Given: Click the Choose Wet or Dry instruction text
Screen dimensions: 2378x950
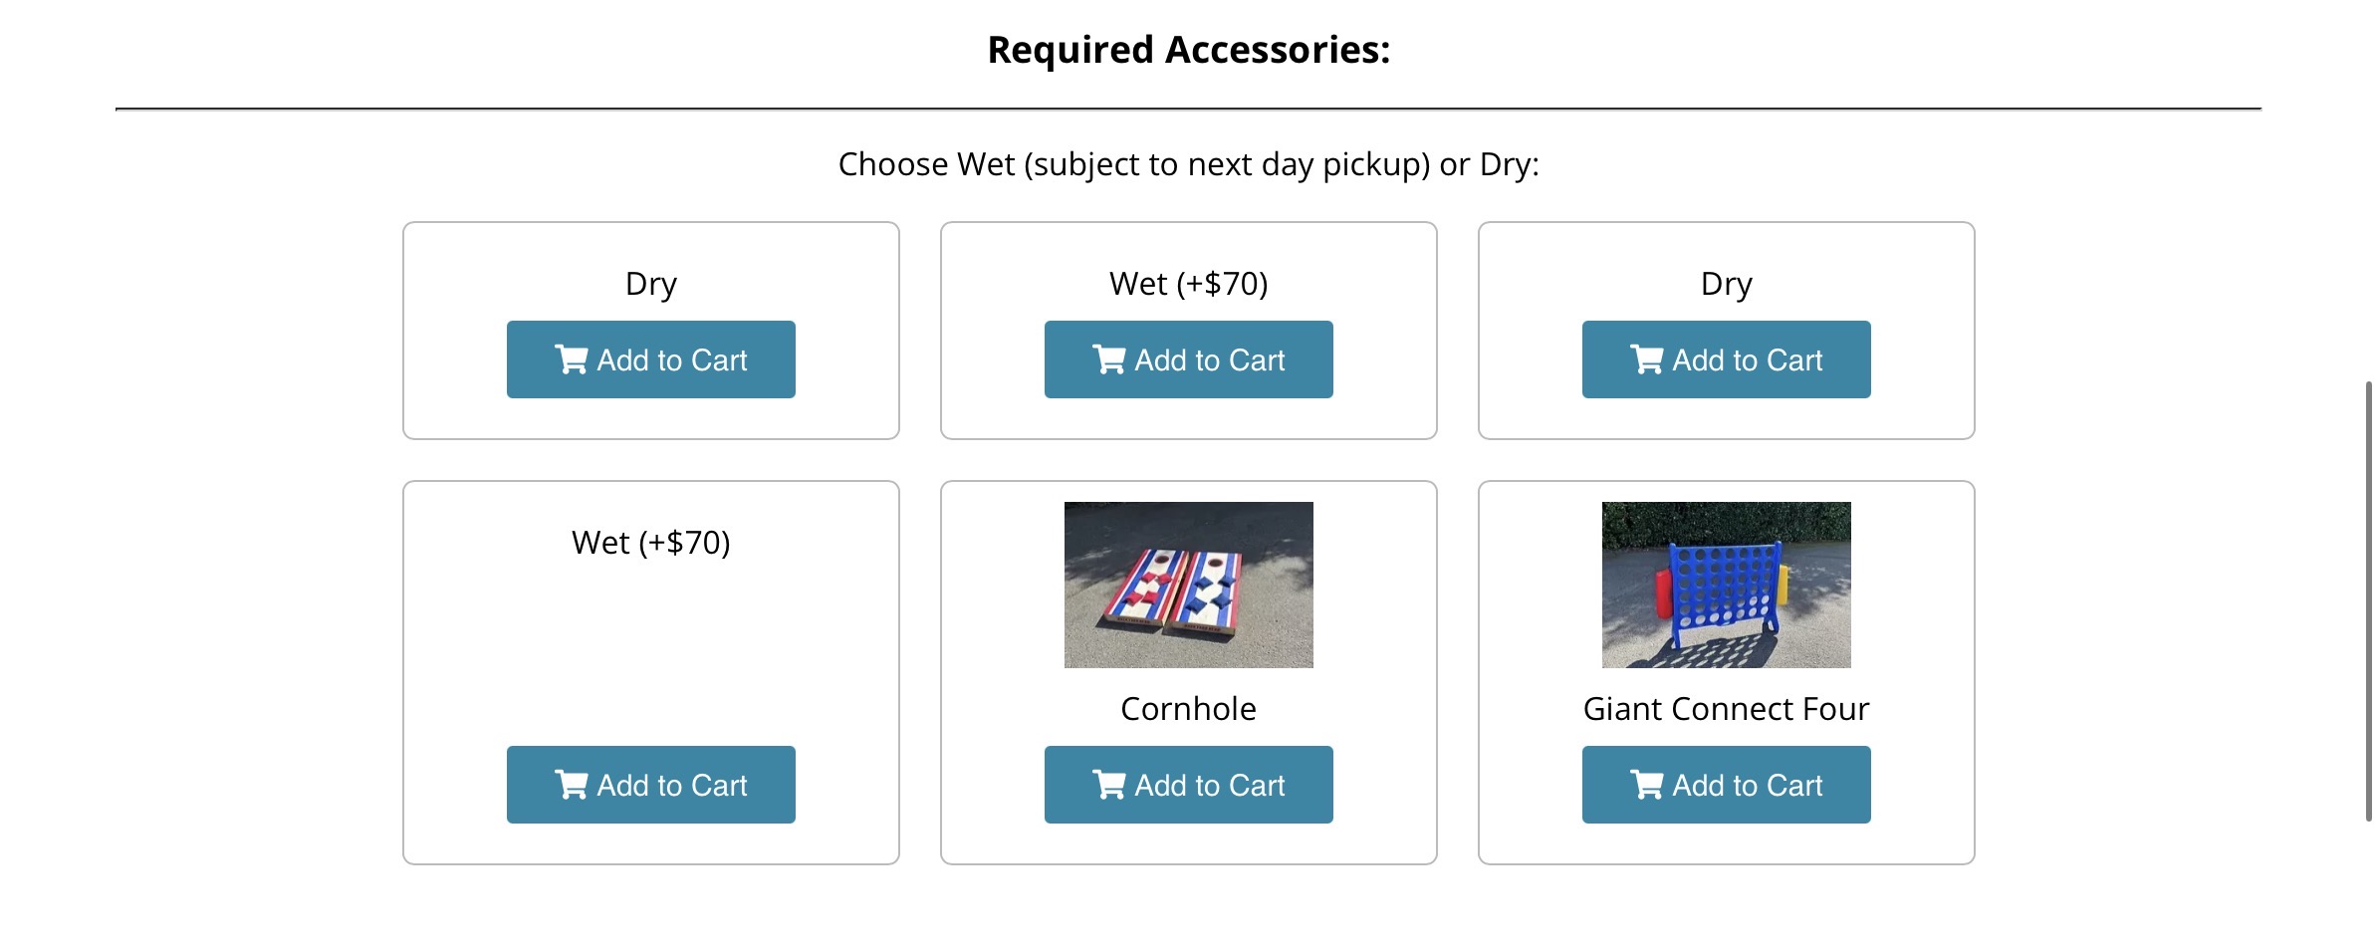Looking at the screenshot, I should [x=1188, y=164].
